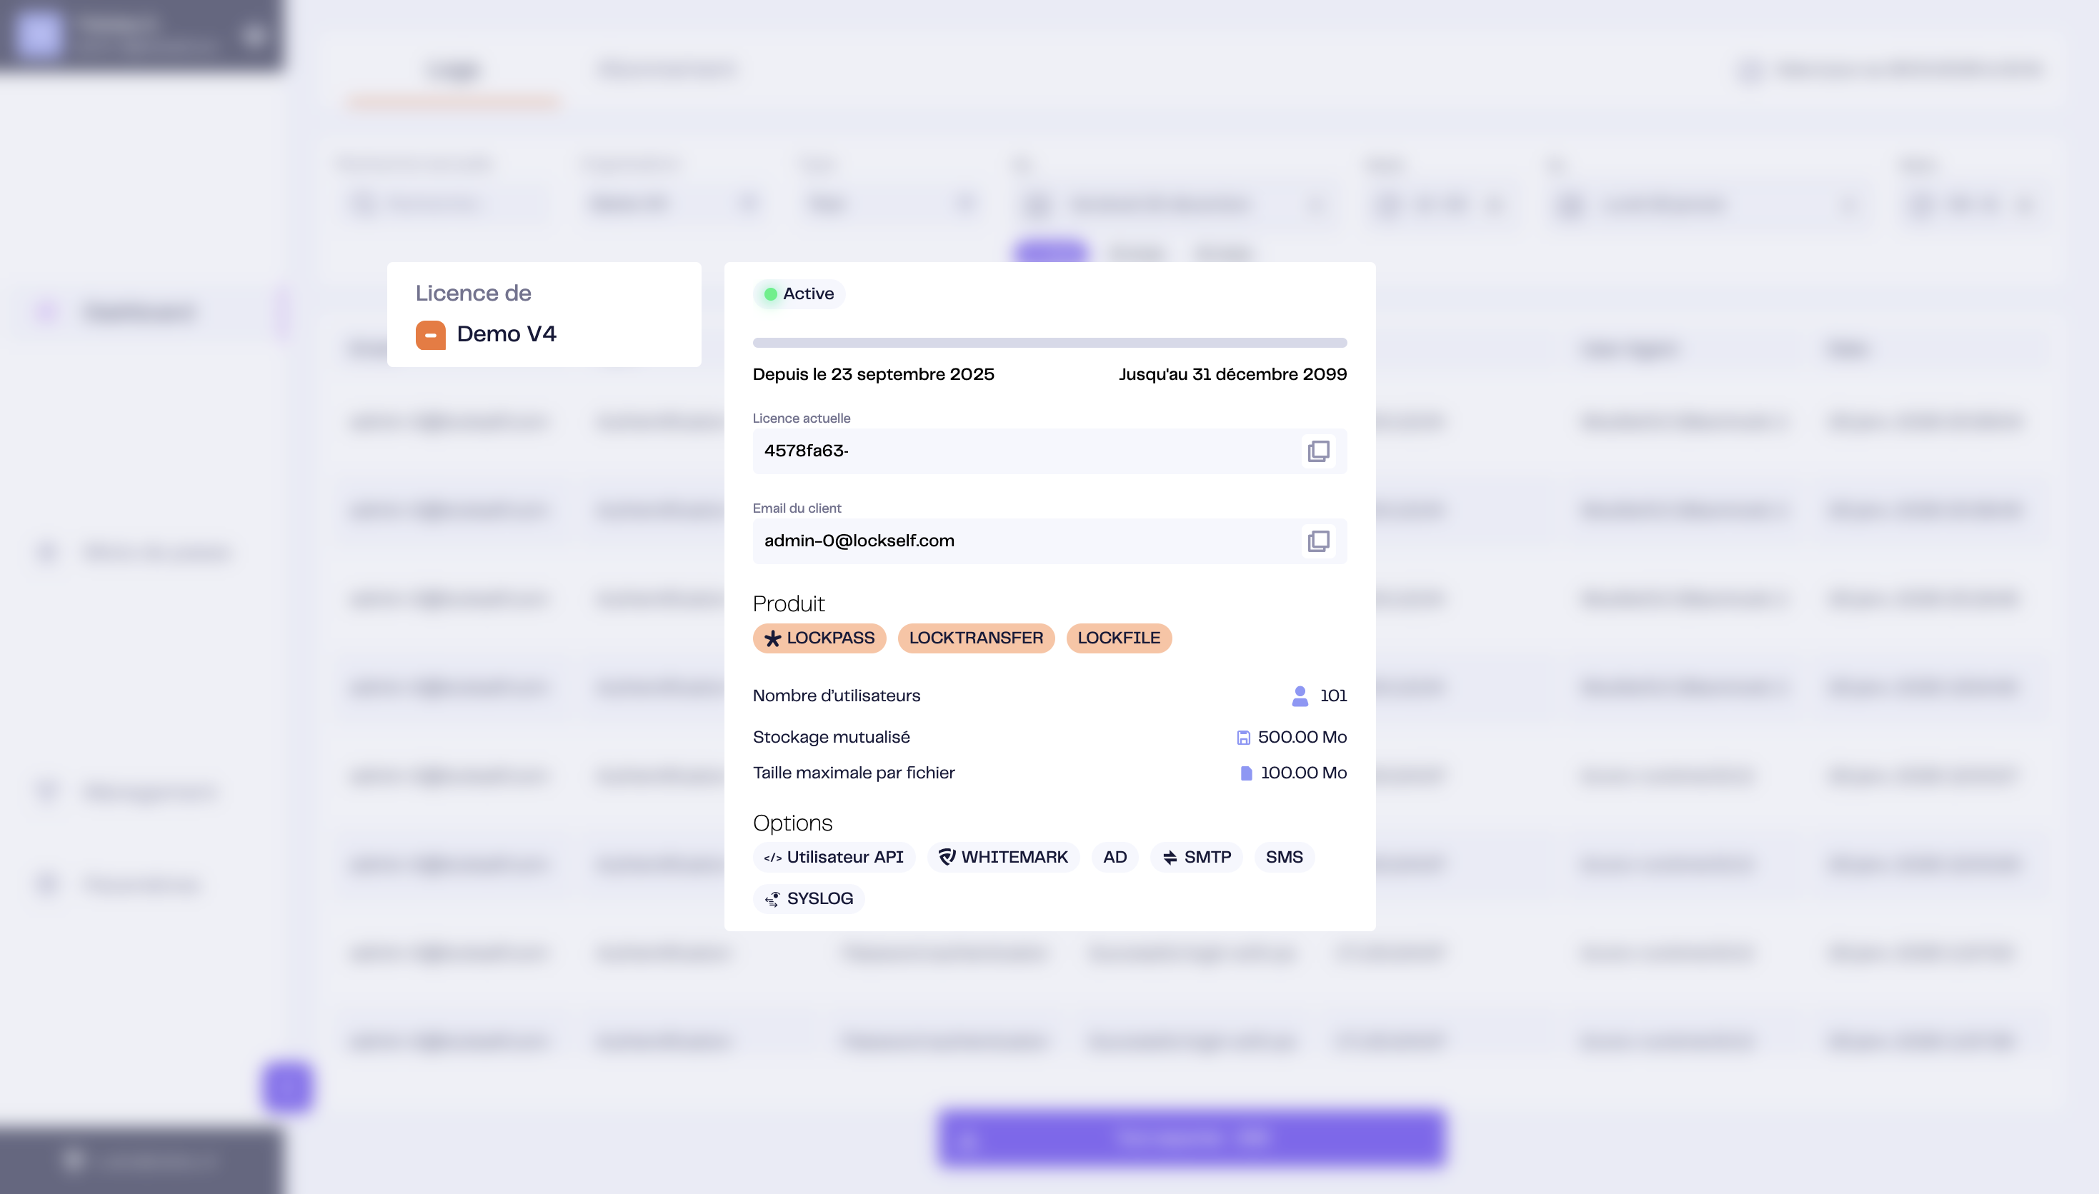
Task: Click the Demo V4 licence name
Action: [x=506, y=333]
